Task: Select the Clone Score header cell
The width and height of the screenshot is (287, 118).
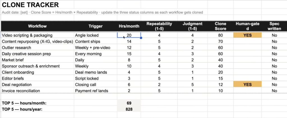Action: coord(220,26)
